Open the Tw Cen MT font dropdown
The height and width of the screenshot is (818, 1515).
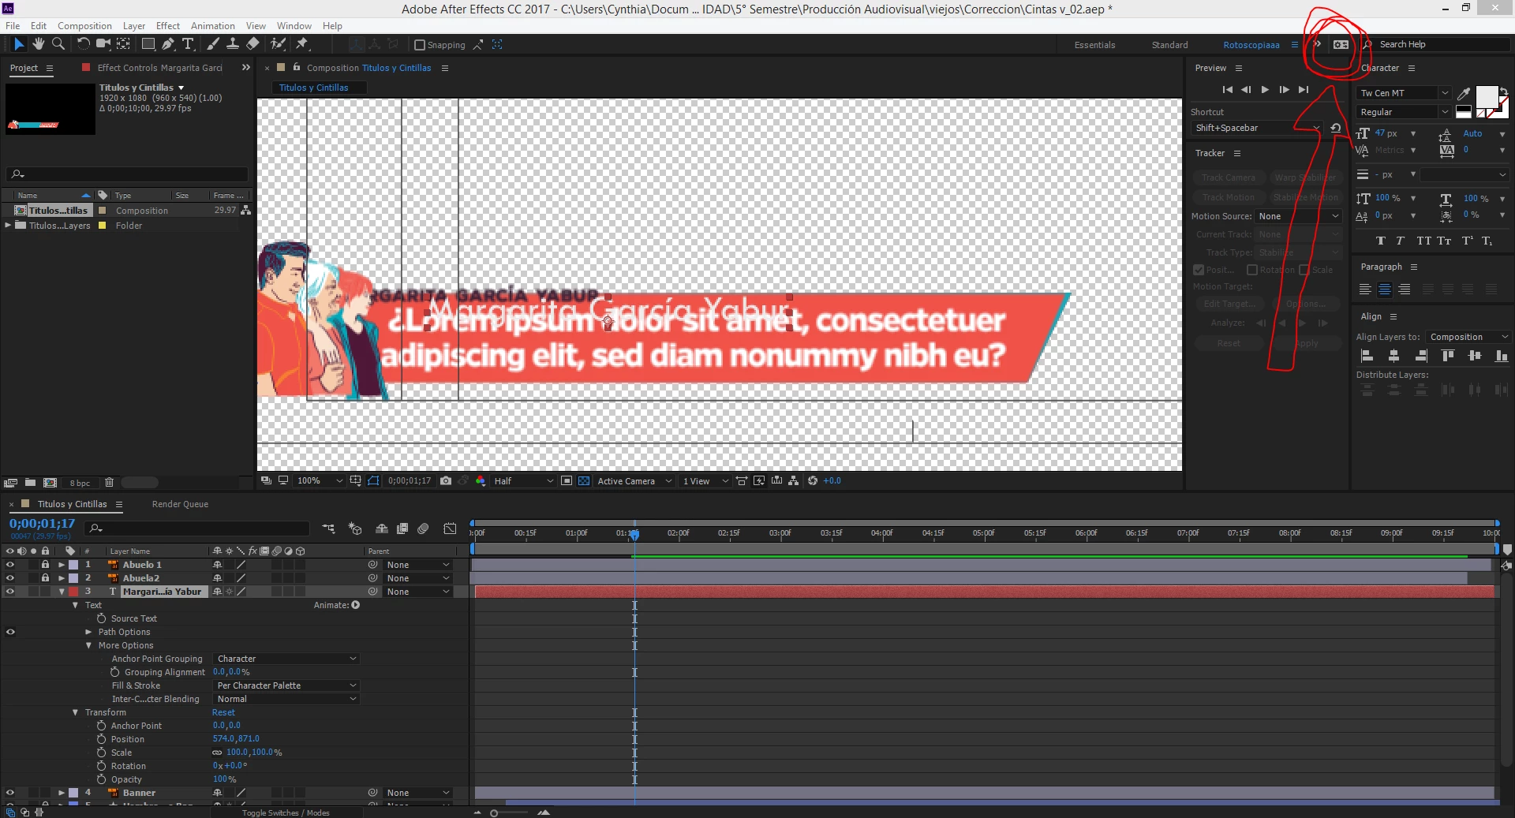pyautogui.click(x=1404, y=93)
